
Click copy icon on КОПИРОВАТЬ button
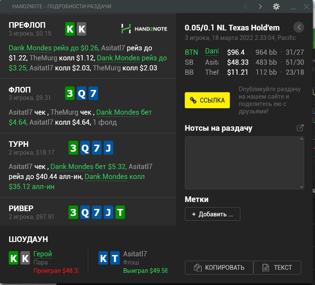pyautogui.click(x=198, y=268)
